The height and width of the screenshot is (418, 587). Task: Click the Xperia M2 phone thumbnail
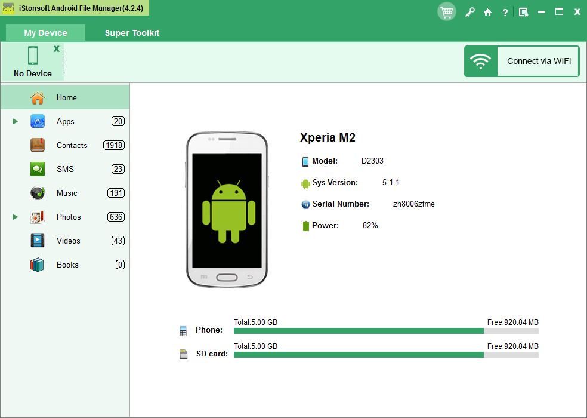[x=227, y=209]
